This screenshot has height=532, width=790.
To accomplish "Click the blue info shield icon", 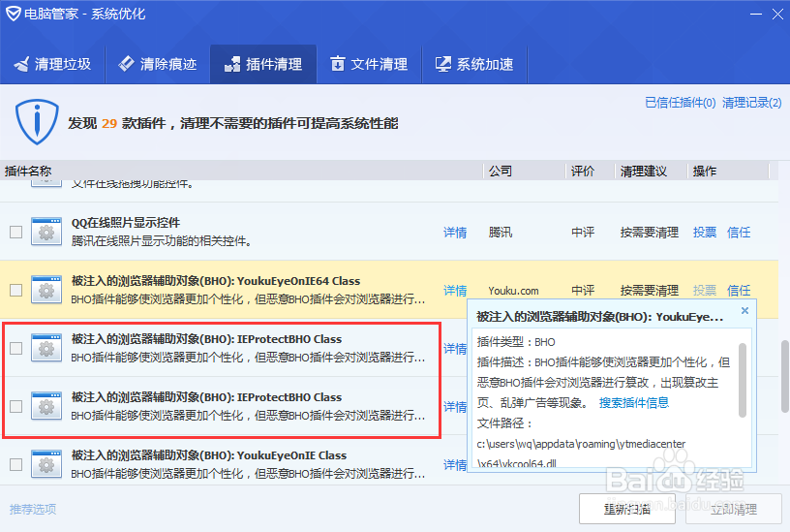I will click(37, 121).
